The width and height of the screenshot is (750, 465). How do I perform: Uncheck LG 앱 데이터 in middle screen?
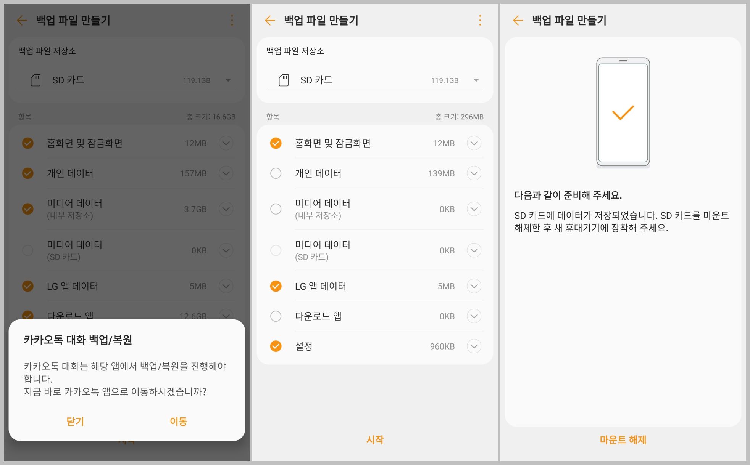(276, 286)
